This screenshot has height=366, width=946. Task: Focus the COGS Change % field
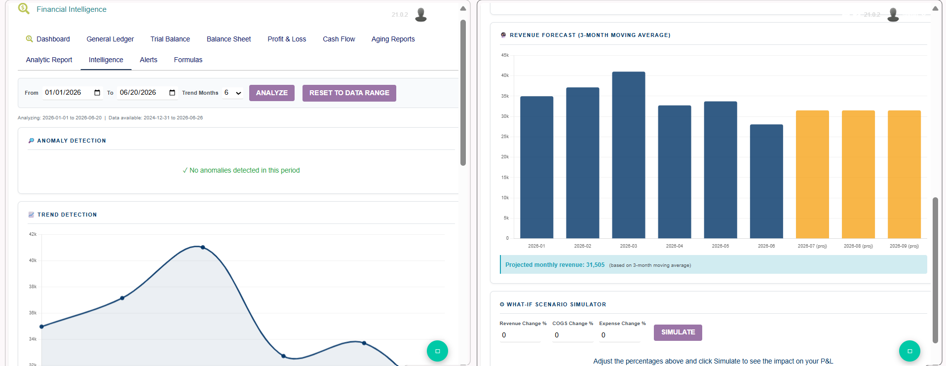click(573, 335)
